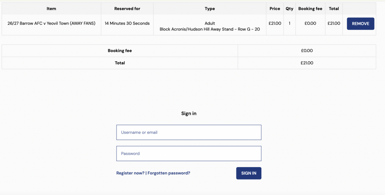Screen dimensions: 385x195
Task: Focus the Password field
Action: pyautogui.click(x=189, y=154)
